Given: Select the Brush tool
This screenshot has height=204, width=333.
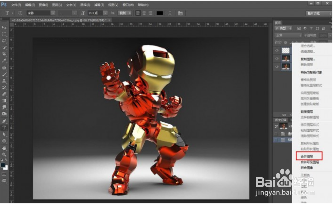Looking at the screenshot, I should pos(4,74).
